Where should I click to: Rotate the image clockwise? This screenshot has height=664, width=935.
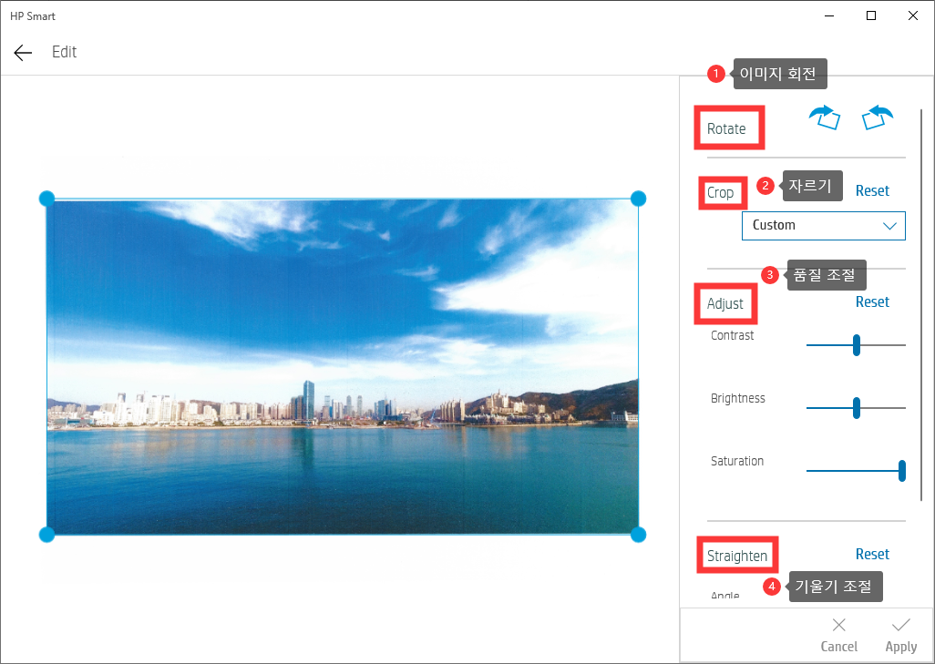coord(825,117)
